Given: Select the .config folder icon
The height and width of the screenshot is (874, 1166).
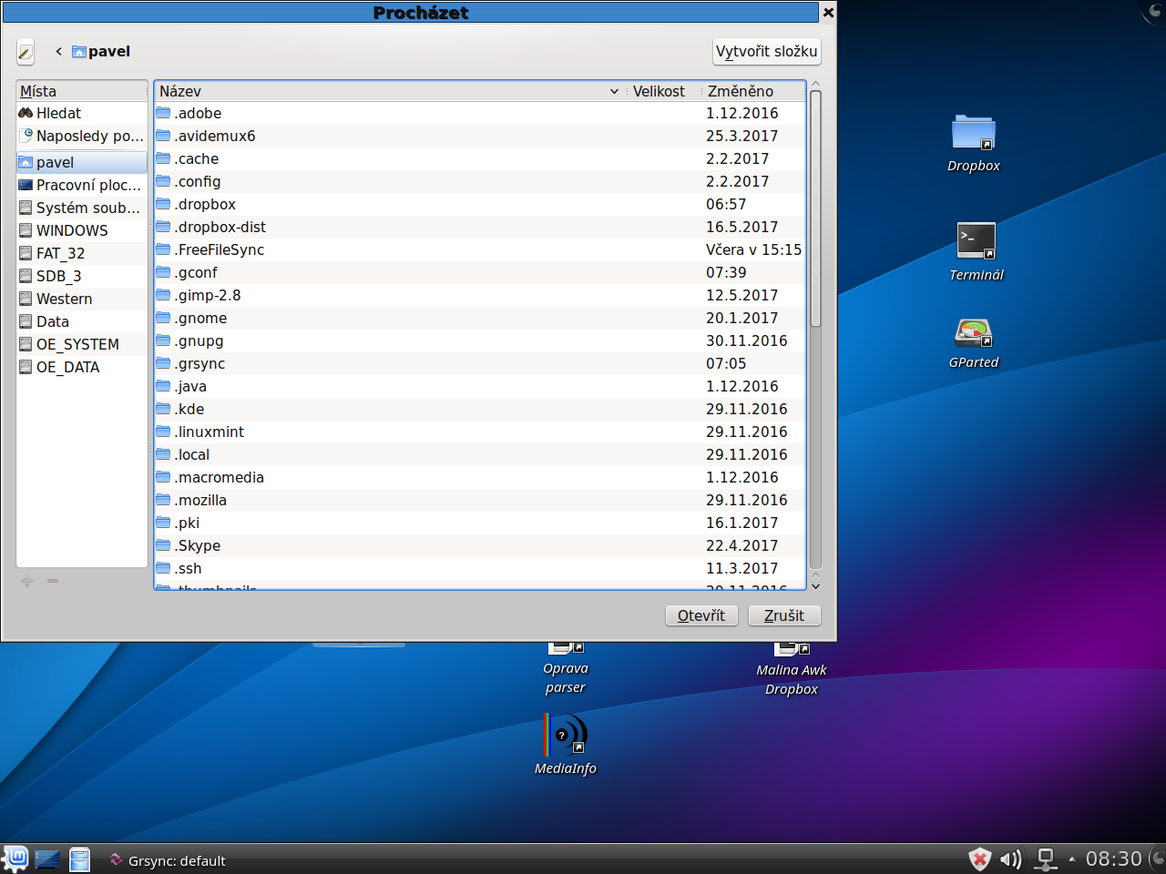Looking at the screenshot, I should pos(163,181).
